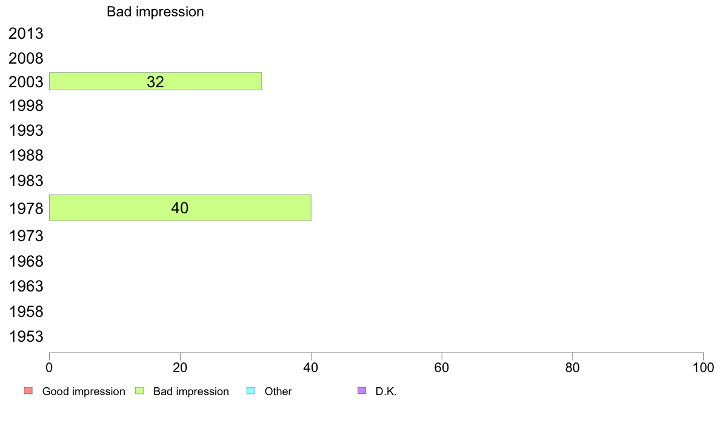The width and height of the screenshot is (720, 446).
Task: Click the 1973 year label
Action: pyautogui.click(x=25, y=236)
